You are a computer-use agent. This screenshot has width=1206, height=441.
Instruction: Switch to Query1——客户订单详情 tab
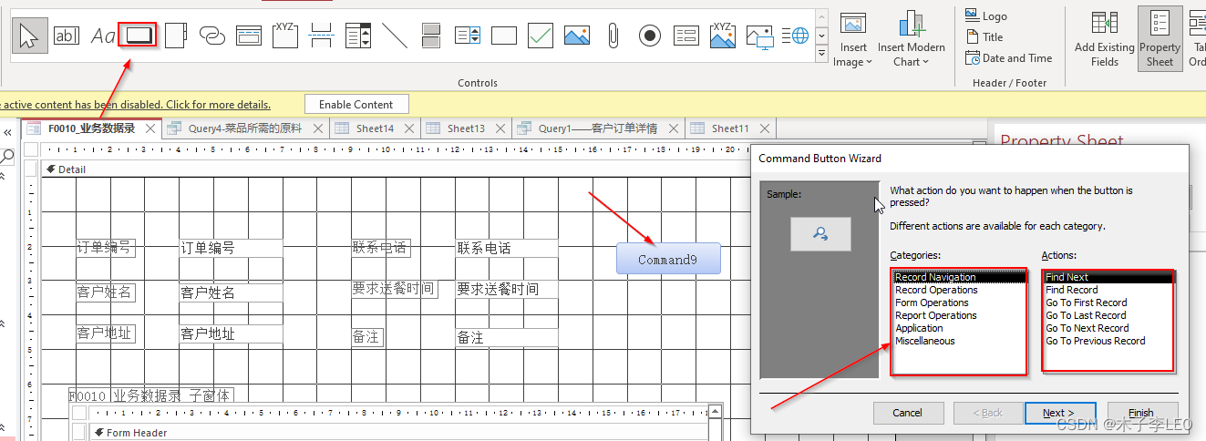[598, 128]
